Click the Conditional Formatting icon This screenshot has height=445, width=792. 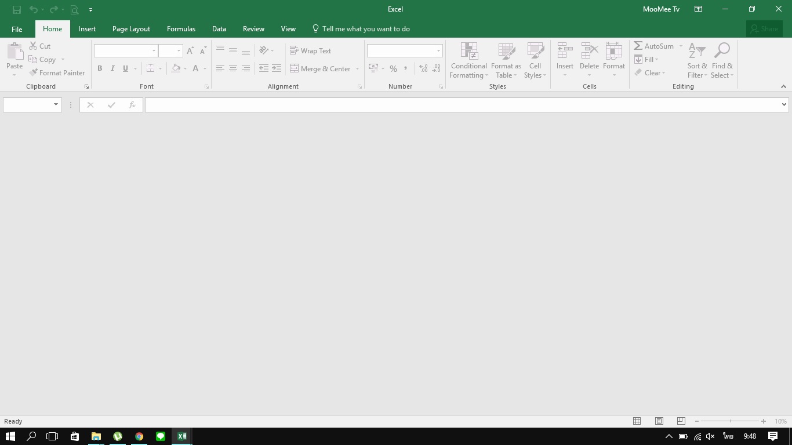468,52
